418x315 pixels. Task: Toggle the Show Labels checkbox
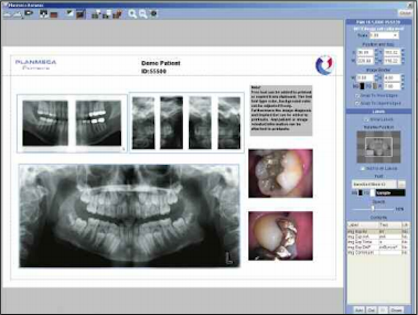tap(366, 120)
